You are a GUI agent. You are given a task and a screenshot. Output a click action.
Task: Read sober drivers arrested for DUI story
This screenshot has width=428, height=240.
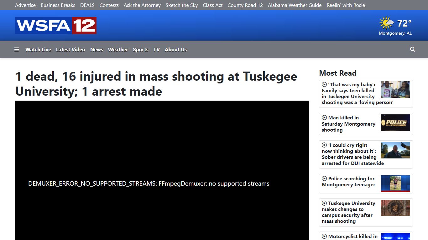(x=353, y=154)
